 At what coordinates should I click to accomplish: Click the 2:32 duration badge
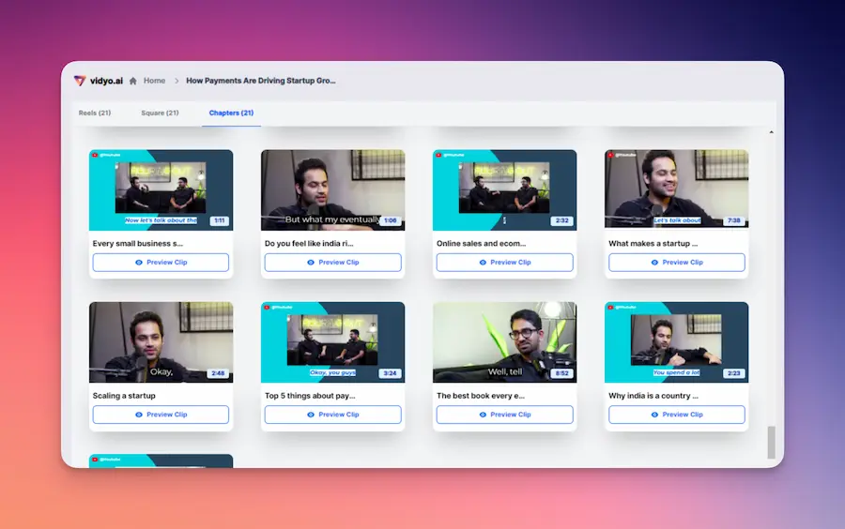[x=562, y=220]
